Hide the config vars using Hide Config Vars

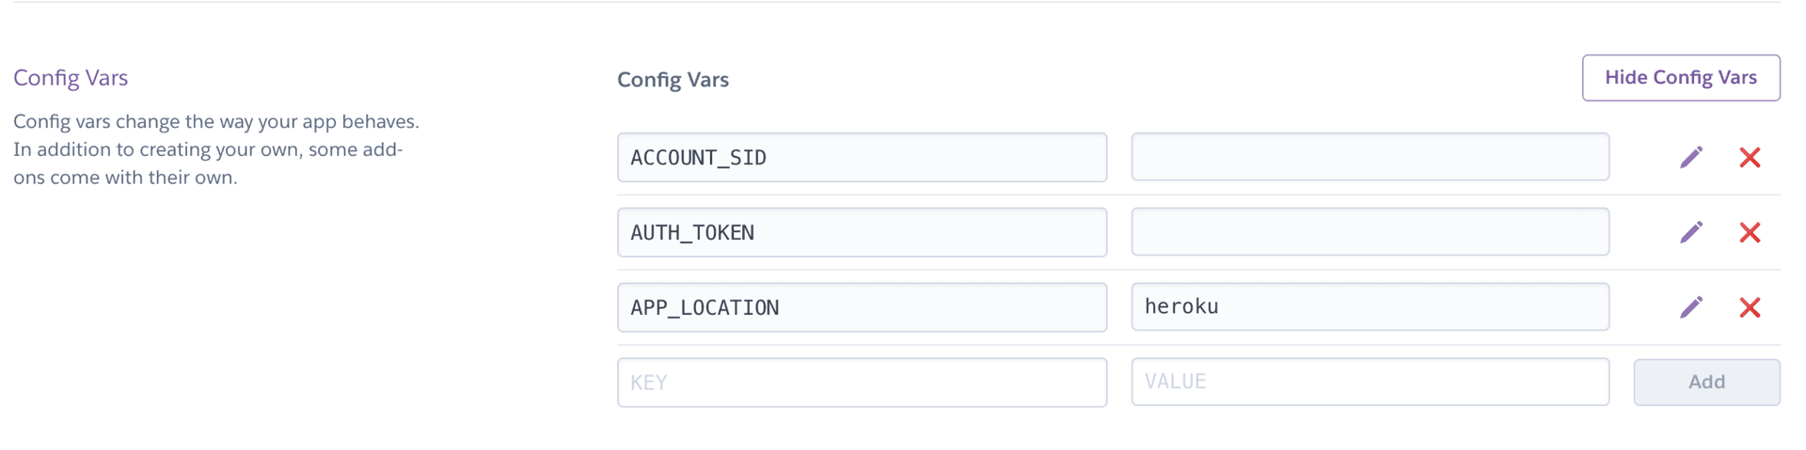click(x=1681, y=78)
